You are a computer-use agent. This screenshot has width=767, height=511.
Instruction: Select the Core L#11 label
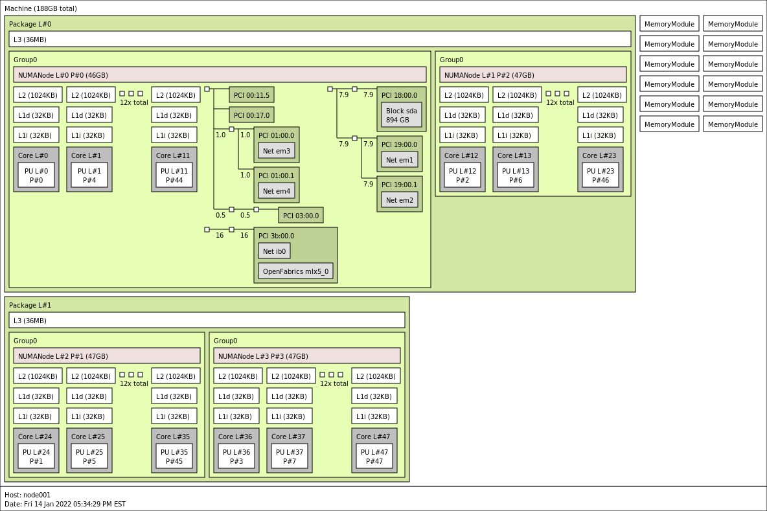pos(173,155)
